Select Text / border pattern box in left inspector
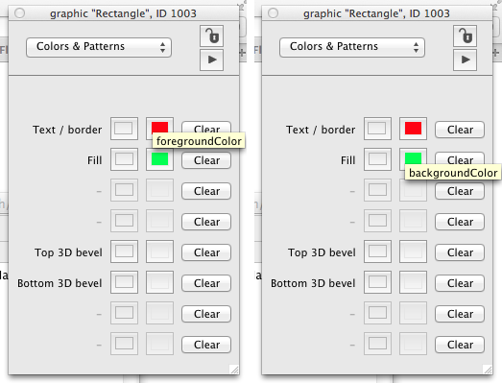Viewport: 502px width, 383px height. click(x=124, y=129)
